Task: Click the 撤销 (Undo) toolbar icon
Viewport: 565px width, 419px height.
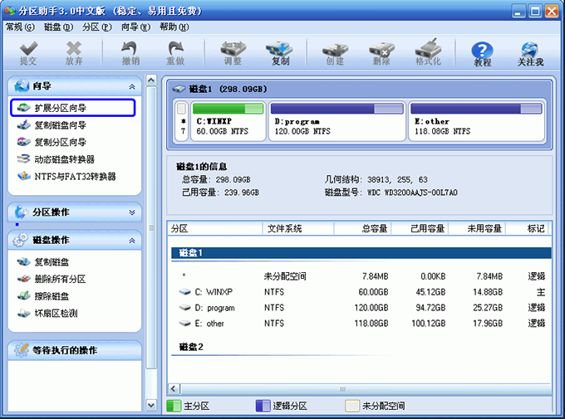Action: tap(130, 53)
